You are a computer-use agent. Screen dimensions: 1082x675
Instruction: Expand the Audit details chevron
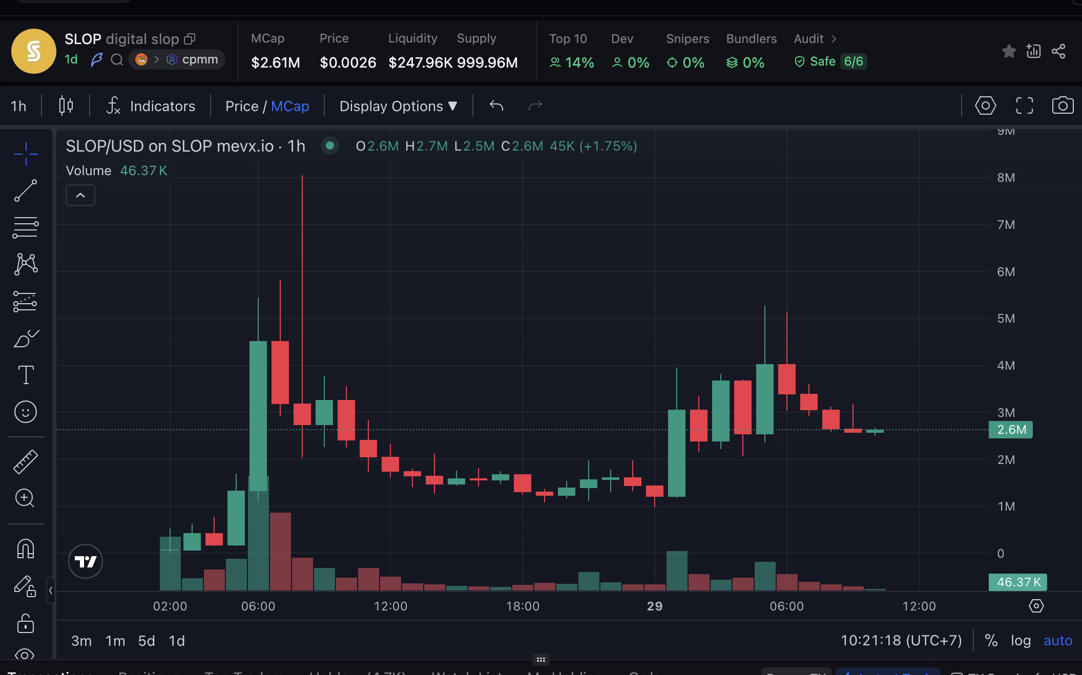pyautogui.click(x=834, y=39)
